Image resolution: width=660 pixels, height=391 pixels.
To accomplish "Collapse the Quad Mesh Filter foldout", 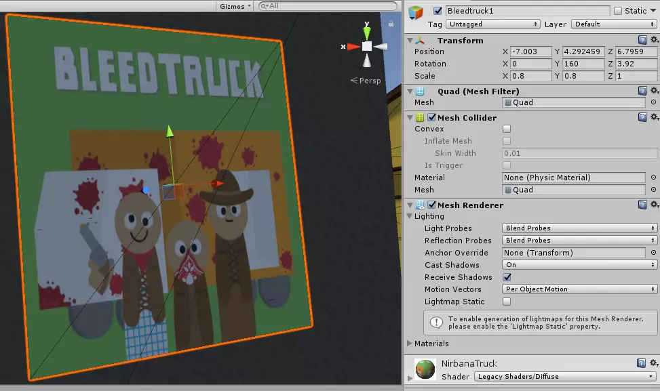I will tap(410, 91).
